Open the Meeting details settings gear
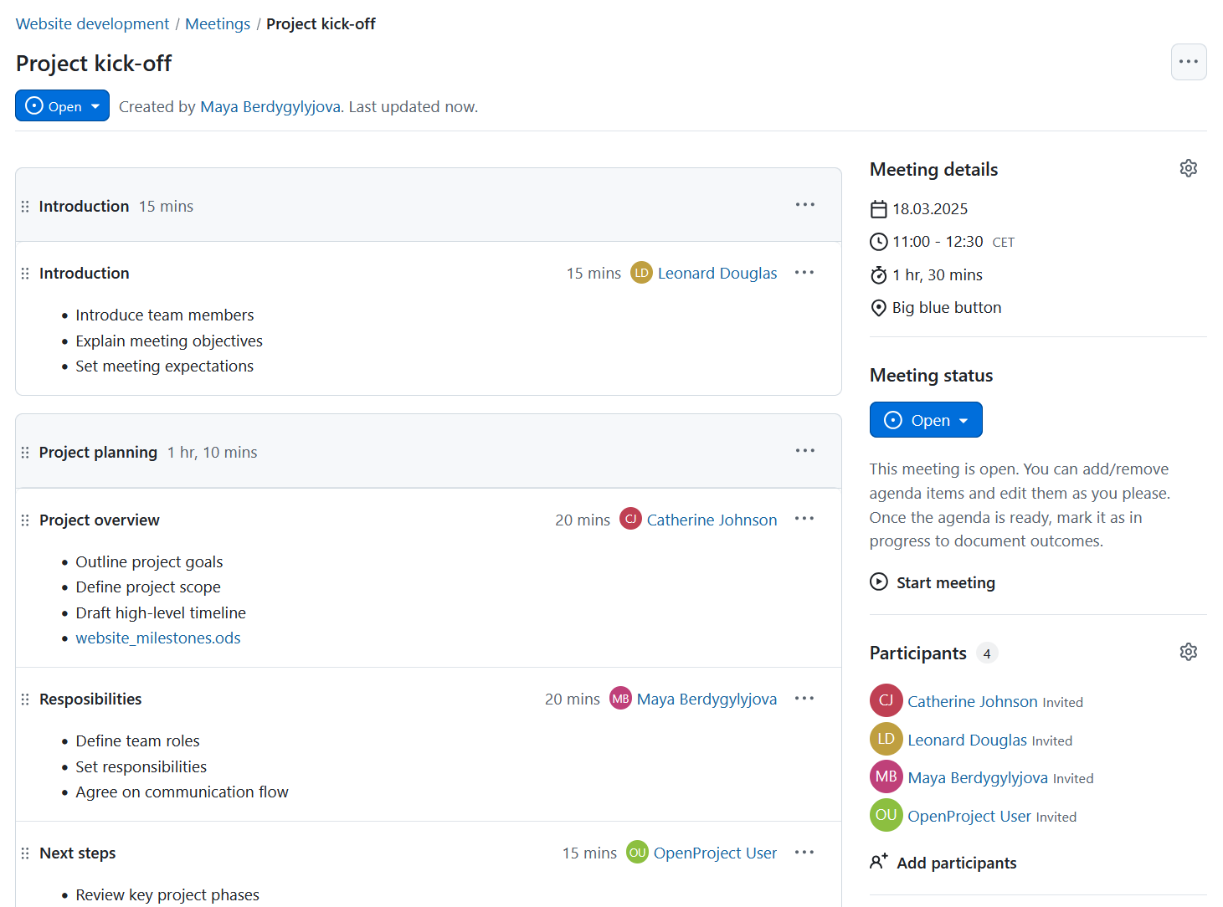Screen dimensions: 1223x907 pos(1189,168)
